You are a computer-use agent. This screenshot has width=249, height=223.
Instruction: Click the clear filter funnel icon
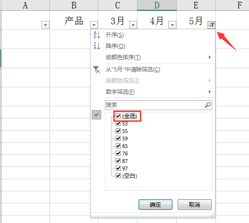[x=97, y=70]
